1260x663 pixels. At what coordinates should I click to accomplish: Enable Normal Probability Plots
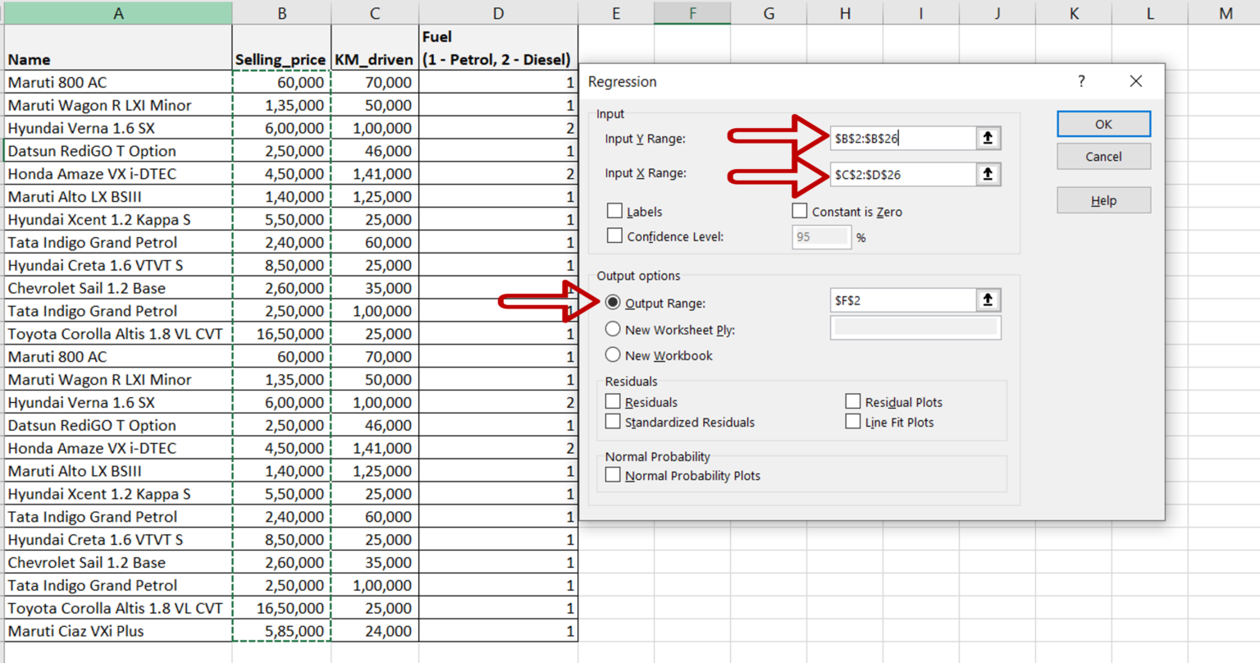(x=612, y=474)
